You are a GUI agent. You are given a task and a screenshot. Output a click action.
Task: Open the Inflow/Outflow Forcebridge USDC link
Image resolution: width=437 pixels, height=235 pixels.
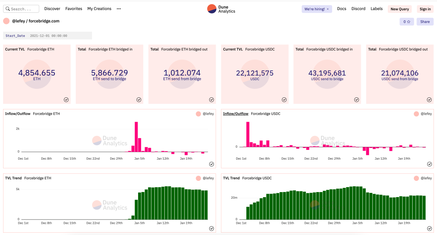tap(236, 114)
